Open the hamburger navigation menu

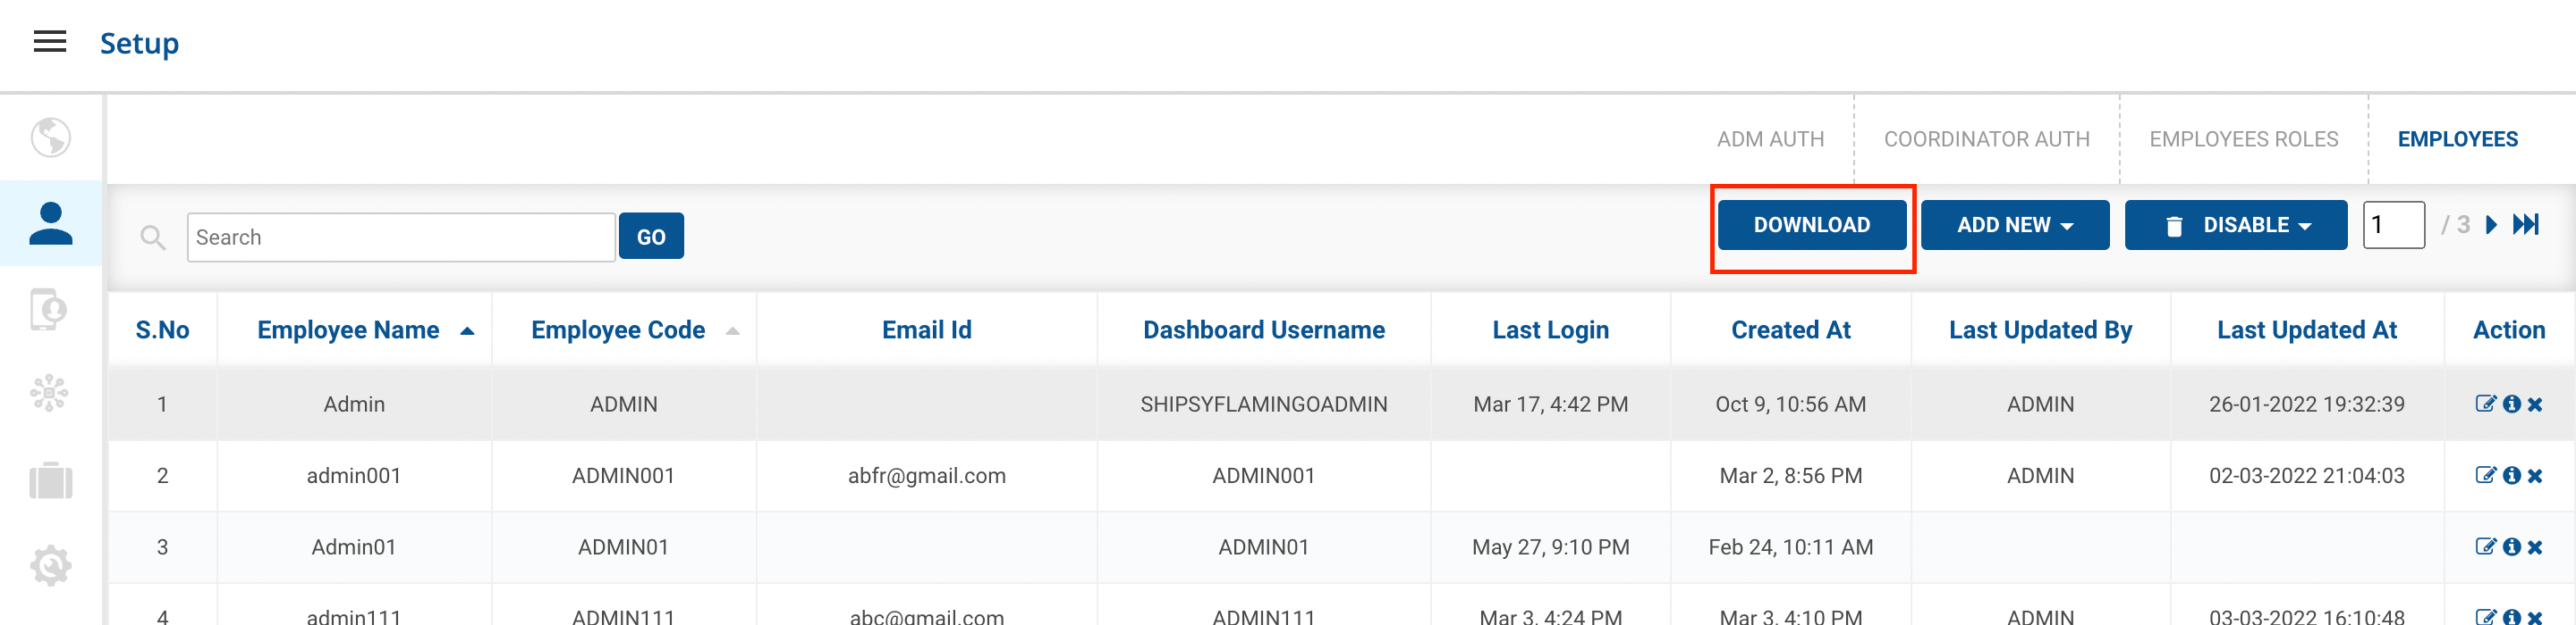click(x=50, y=42)
